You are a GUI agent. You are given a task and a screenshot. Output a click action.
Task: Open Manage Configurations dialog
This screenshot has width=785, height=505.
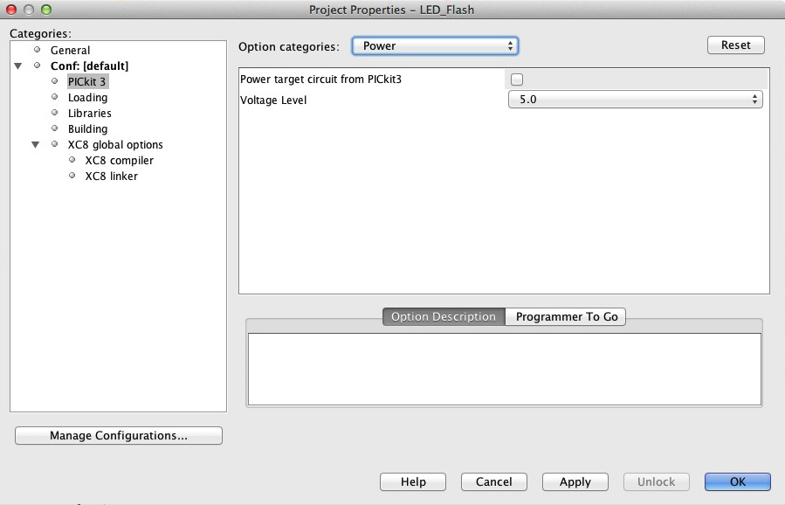click(x=119, y=435)
